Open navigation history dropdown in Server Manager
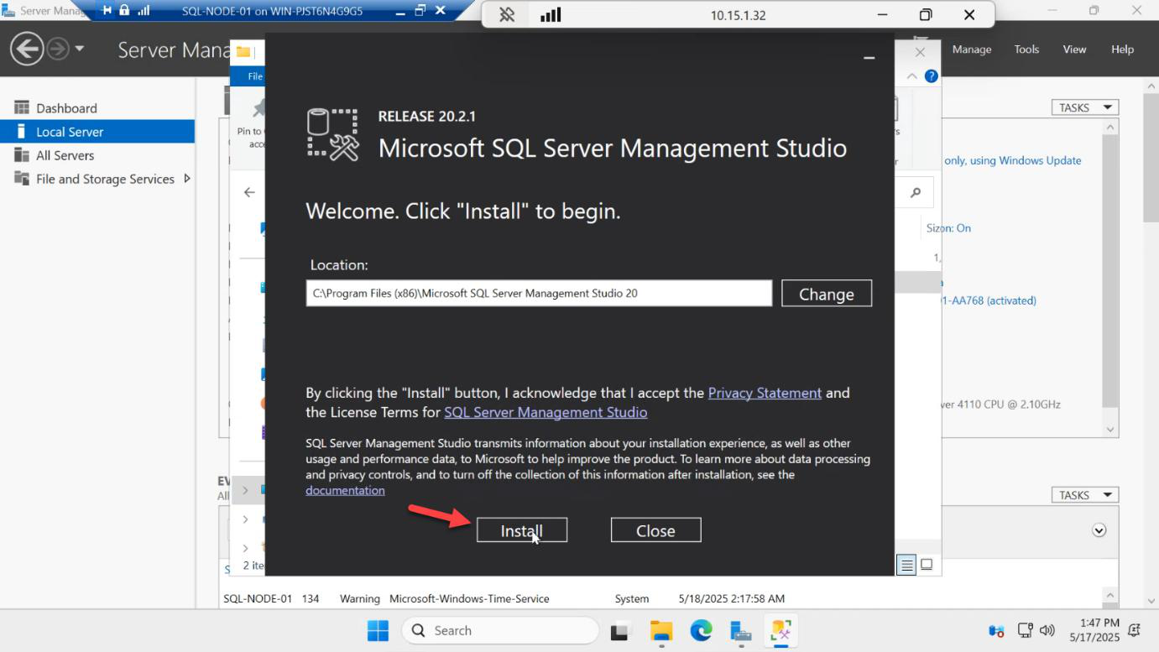The width and height of the screenshot is (1159, 652). tap(80, 49)
